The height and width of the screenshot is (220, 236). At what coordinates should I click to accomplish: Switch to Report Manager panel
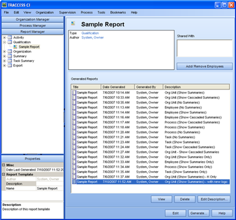point(33,32)
